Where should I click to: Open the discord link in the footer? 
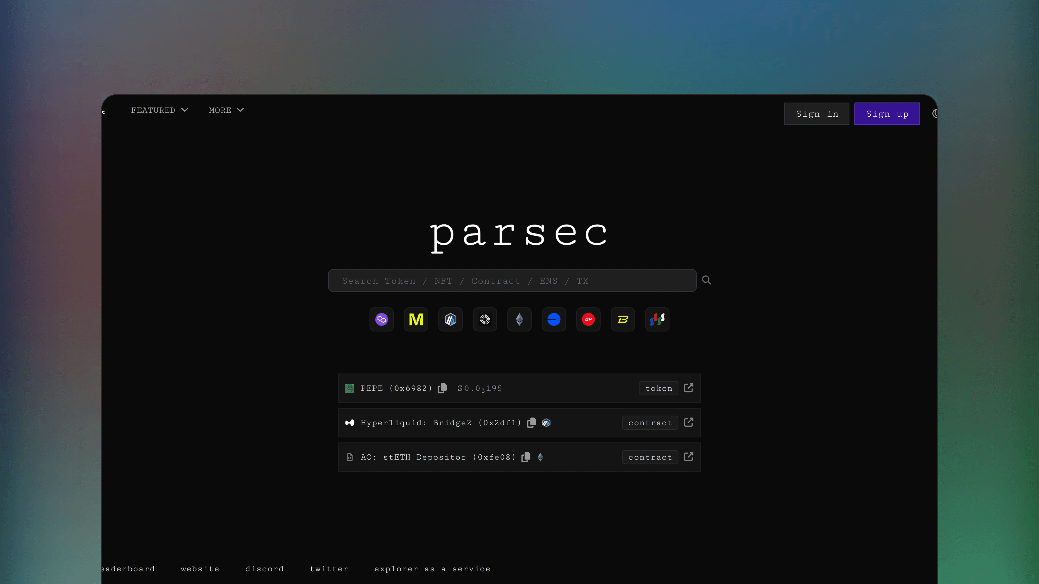tap(265, 569)
